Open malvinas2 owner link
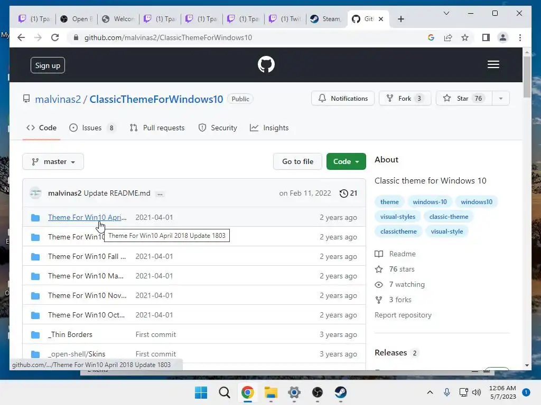 (x=58, y=99)
